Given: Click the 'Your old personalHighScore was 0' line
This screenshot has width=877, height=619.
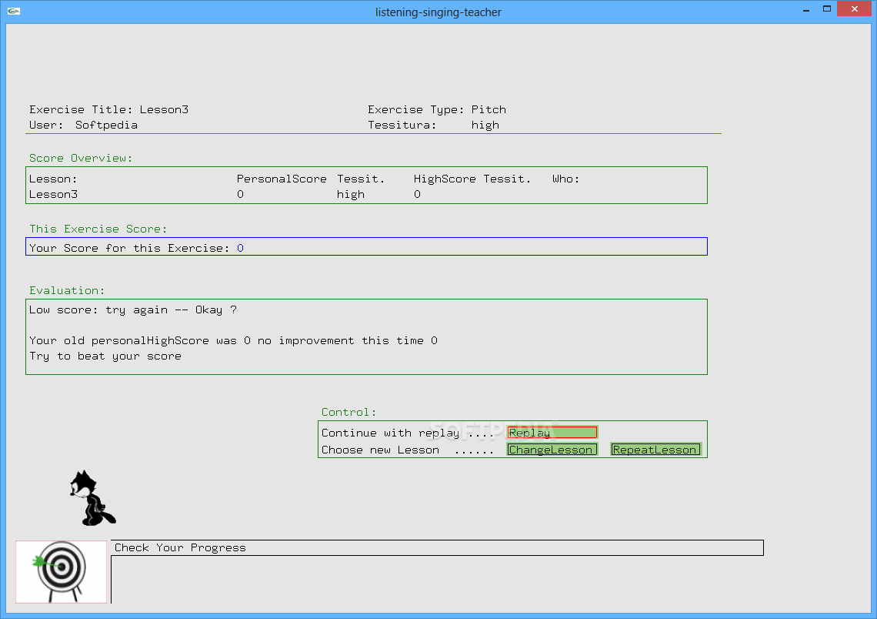Looking at the screenshot, I should tap(233, 341).
